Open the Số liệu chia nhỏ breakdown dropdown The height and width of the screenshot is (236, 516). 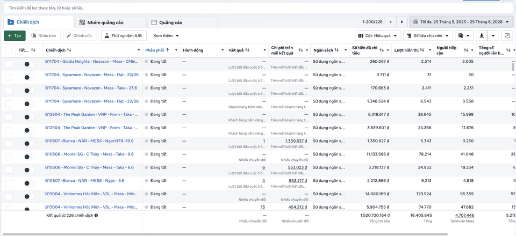(428, 35)
